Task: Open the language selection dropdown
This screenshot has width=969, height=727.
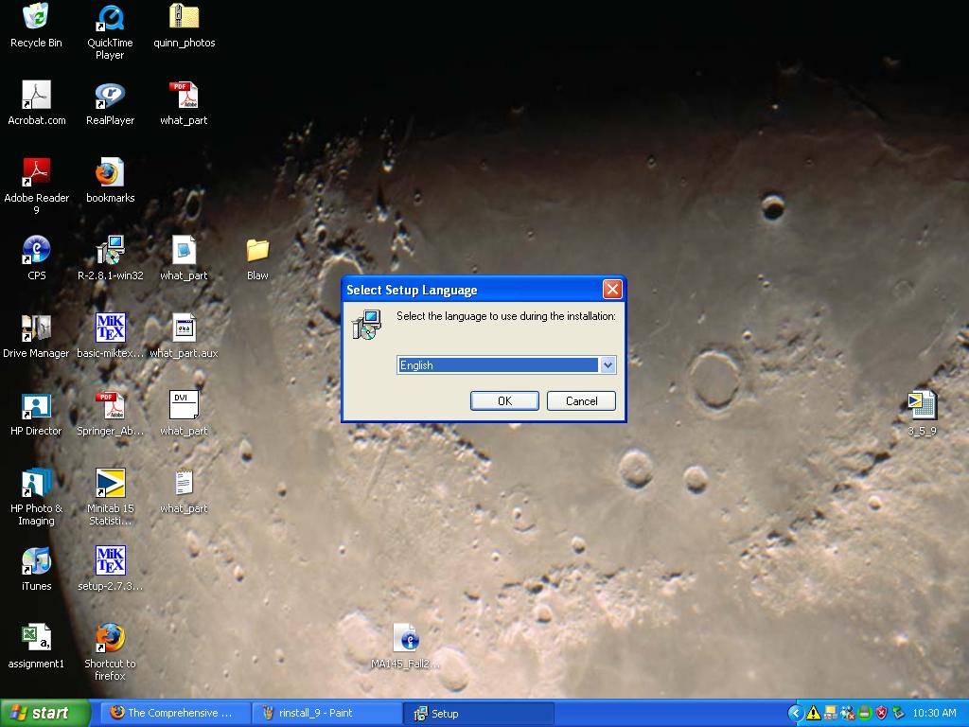Action: [x=608, y=364]
